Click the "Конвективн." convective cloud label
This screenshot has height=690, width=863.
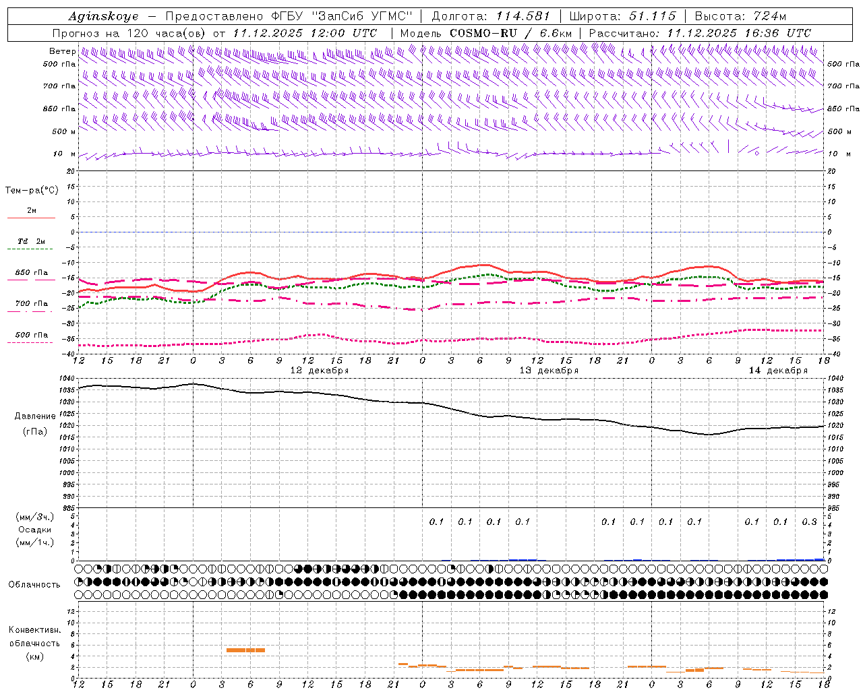[34, 630]
